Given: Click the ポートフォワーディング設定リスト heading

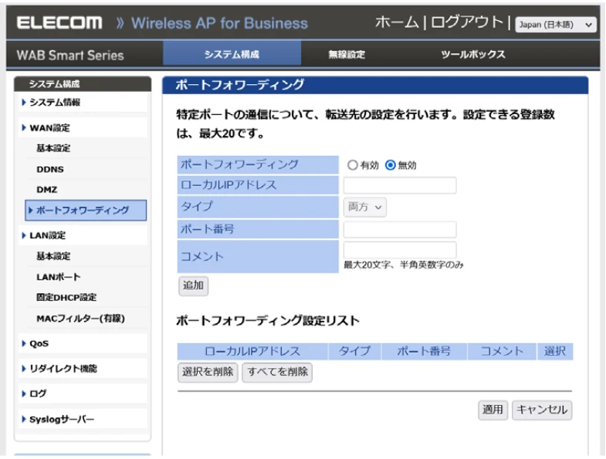Looking at the screenshot, I should (x=267, y=321).
